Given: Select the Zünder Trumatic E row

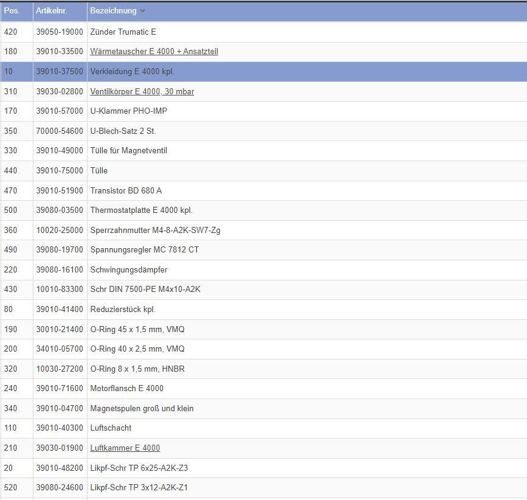Looking at the screenshot, I should pos(123,32).
